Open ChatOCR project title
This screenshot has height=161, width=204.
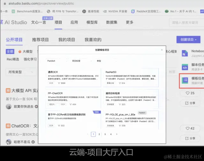point(25,126)
